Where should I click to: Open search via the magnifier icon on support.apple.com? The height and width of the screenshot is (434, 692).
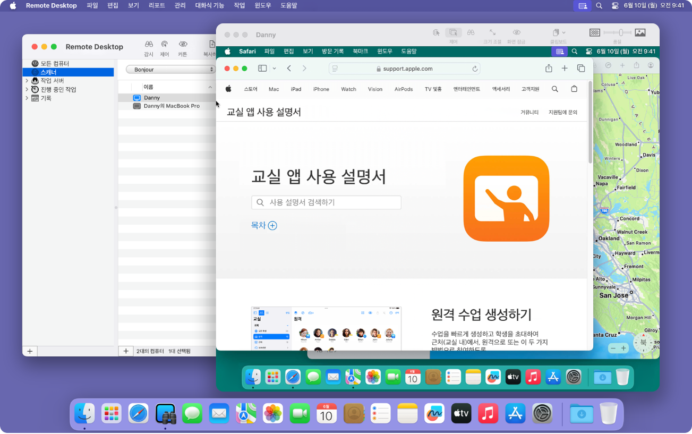pos(554,89)
